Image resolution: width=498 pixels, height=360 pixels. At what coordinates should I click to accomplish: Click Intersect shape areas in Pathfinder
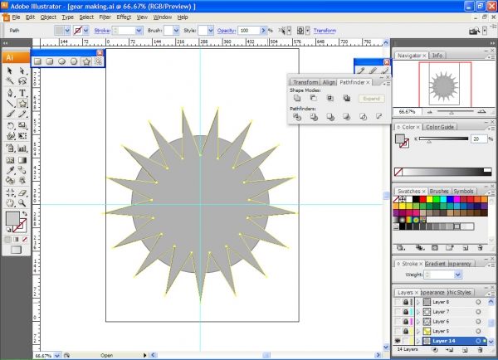[x=330, y=98]
